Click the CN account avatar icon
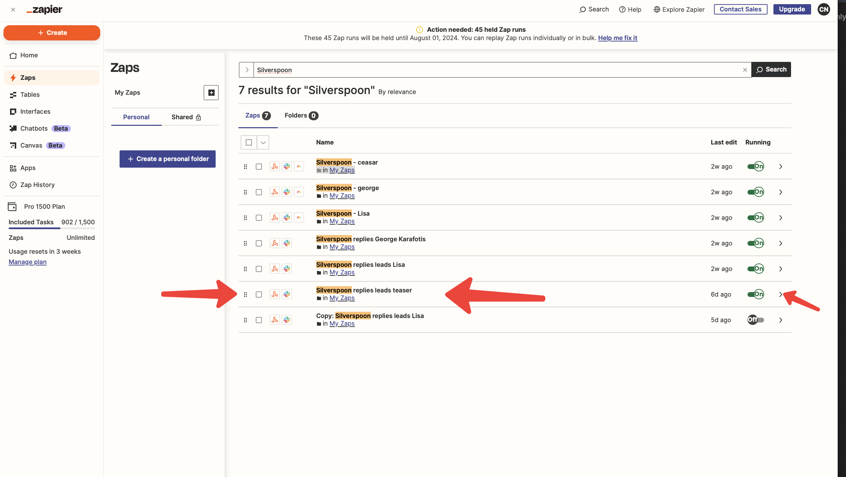This screenshot has width=846, height=477. coord(824,9)
